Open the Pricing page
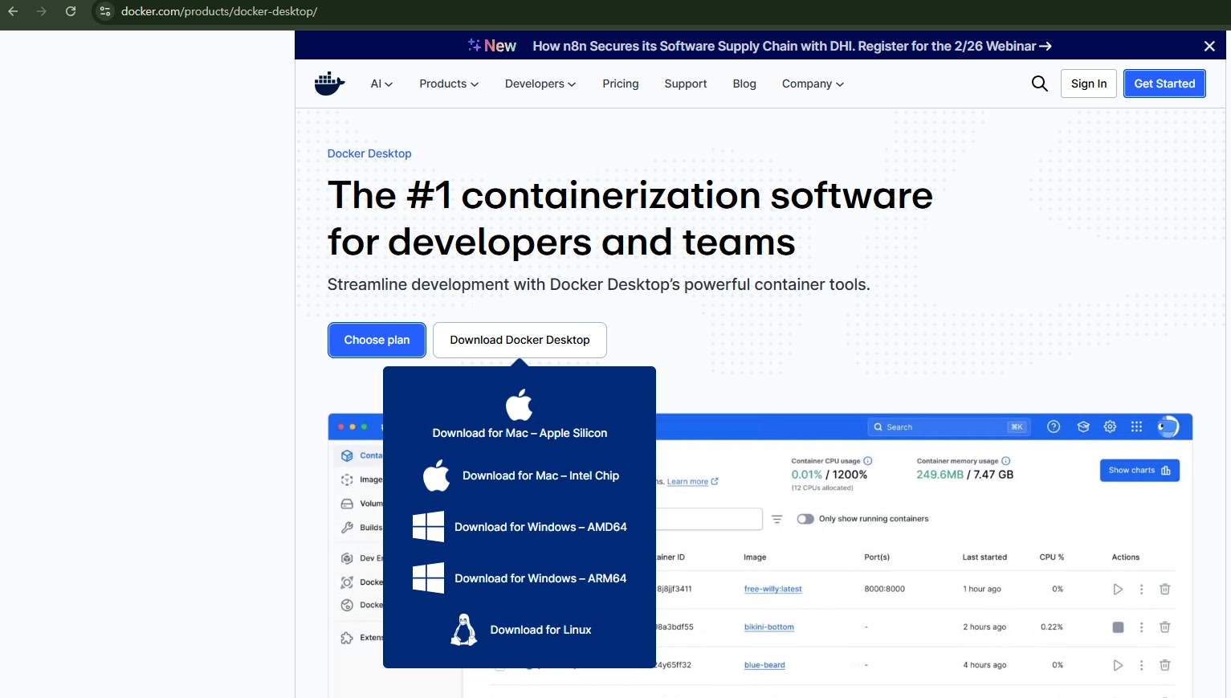 click(x=621, y=84)
